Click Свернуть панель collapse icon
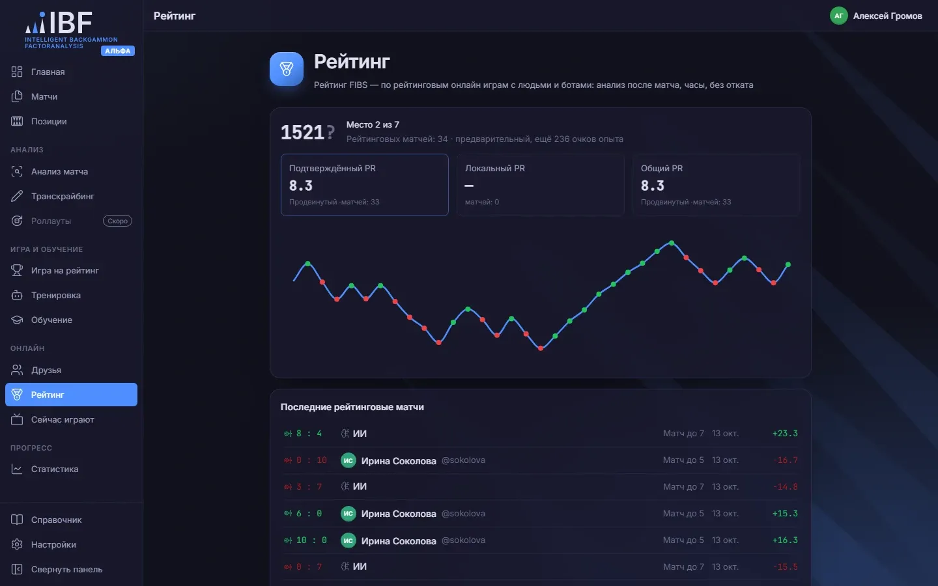The image size is (938, 586). tap(17, 569)
